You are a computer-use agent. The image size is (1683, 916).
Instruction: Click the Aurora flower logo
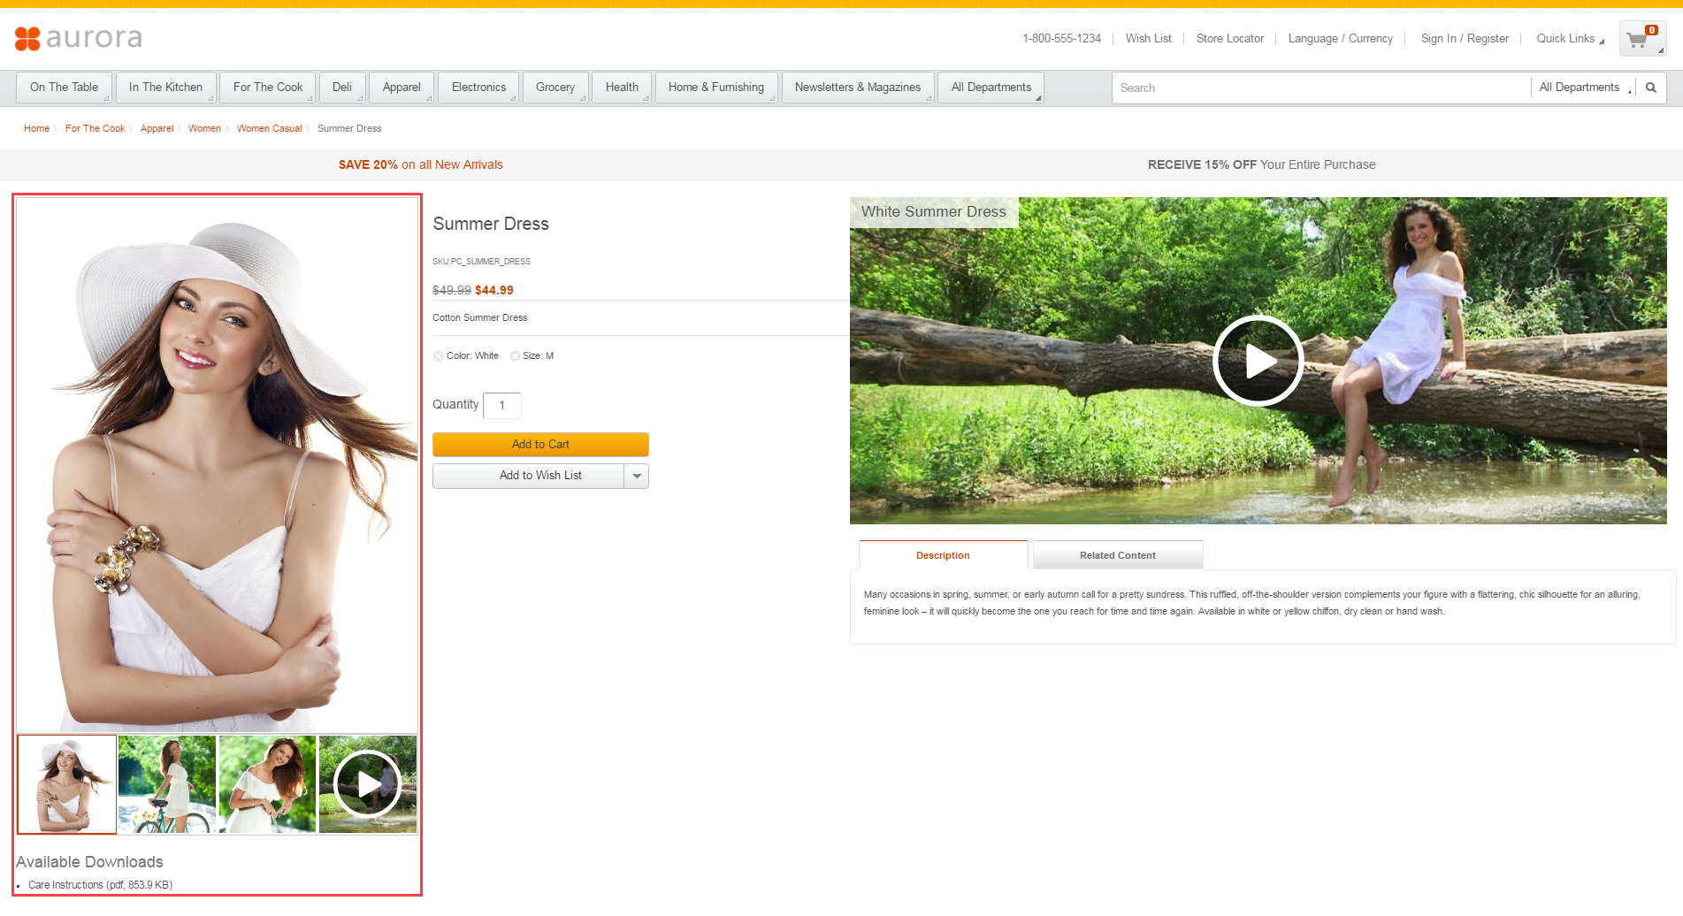28,38
